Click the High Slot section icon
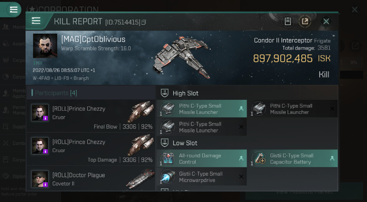The height and width of the screenshot is (202, 367). (165, 93)
